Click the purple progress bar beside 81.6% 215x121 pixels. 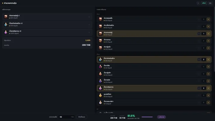(148, 117)
